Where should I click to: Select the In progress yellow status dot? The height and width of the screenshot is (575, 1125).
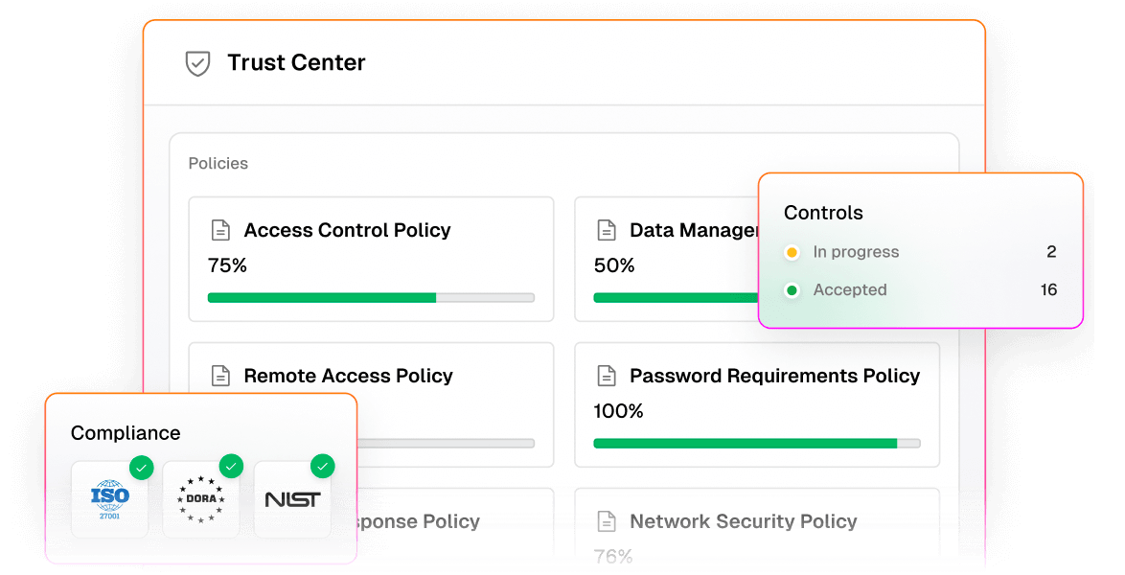coord(792,253)
